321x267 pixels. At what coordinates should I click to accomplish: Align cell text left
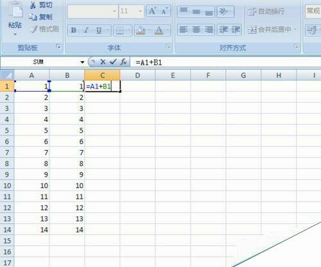(x=184, y=30)
